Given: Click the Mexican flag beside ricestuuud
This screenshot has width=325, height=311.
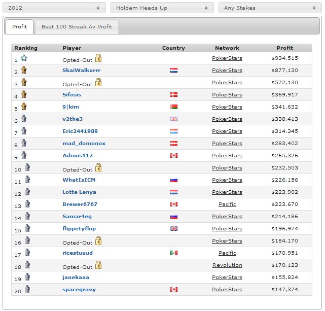Looking at the screenshot, I should pyautogui.click(x=174, y=253).
